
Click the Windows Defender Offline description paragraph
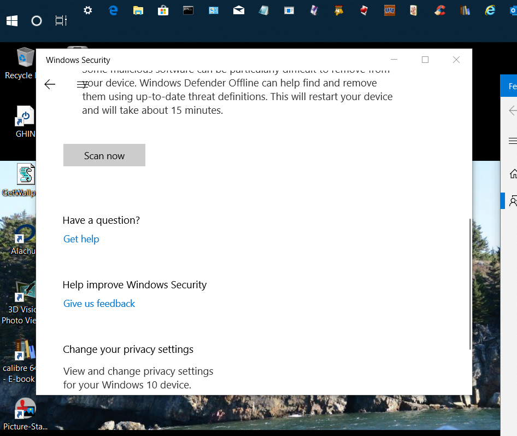tap(237, 93)
